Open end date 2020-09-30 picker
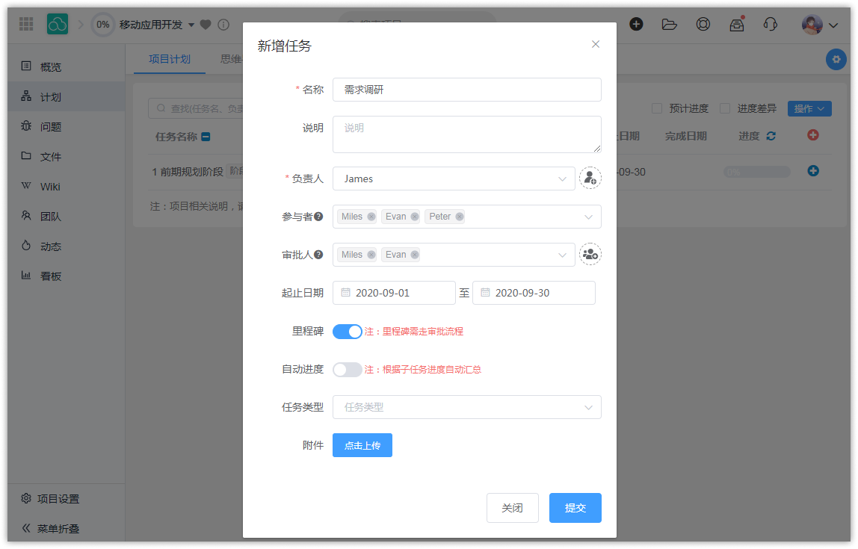This screenshot has width=858, height=549. coord(534,293)
